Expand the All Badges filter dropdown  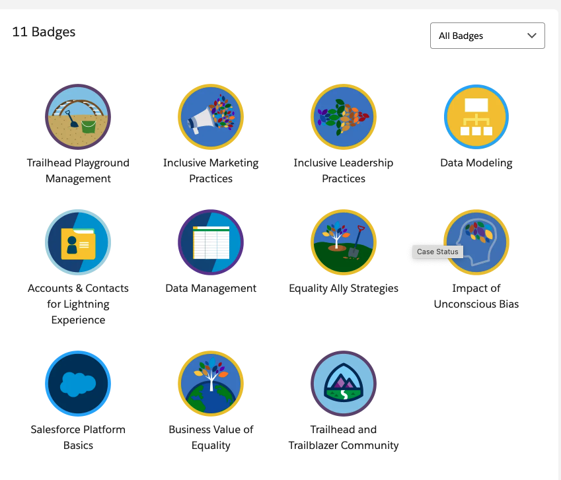coord(487,36)
